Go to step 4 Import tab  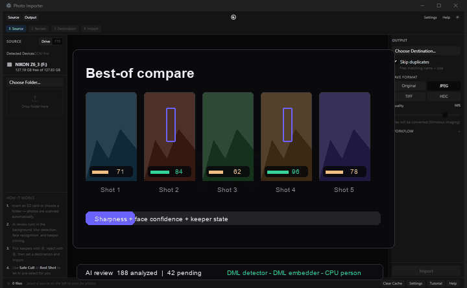(x=91, y=29)
